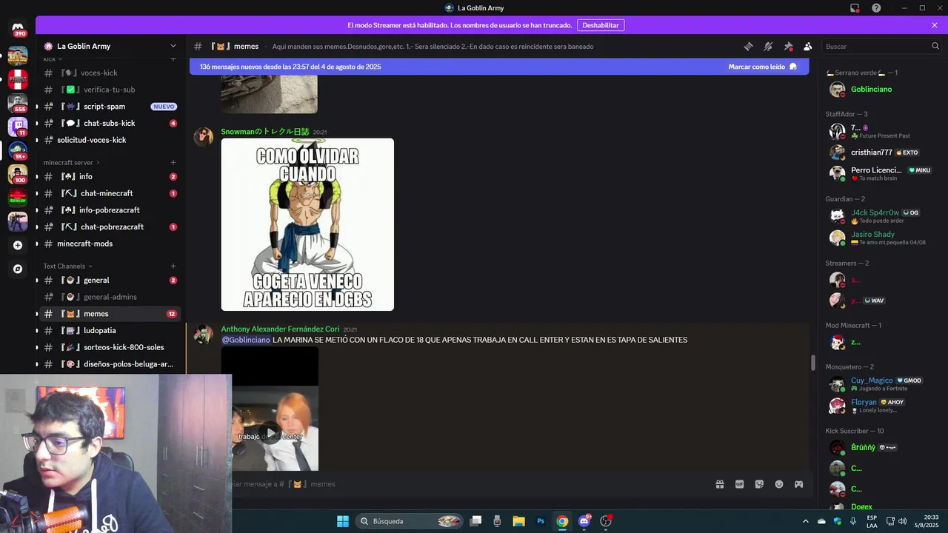
Task: Open the game controller apps icon
Action: point(799,484)
